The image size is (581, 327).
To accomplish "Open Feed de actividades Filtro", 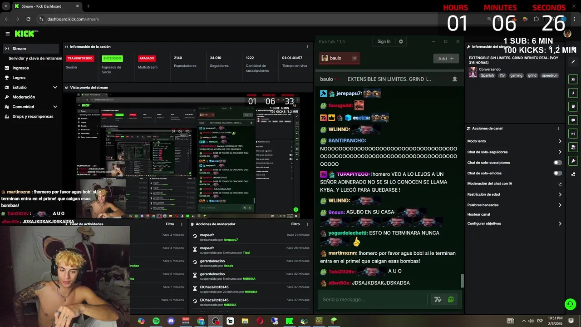I will click(x=170, y=224).
